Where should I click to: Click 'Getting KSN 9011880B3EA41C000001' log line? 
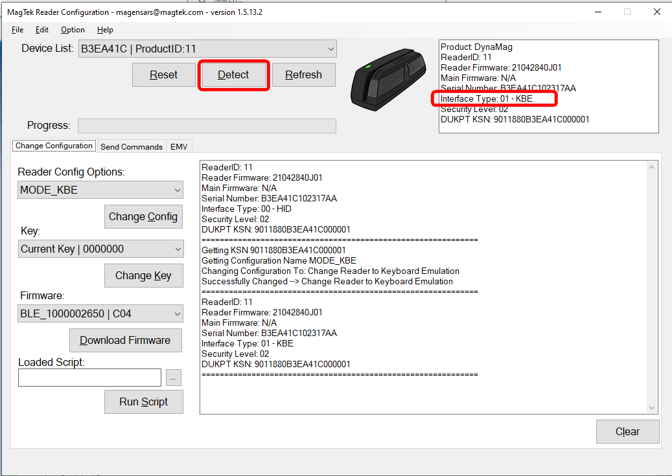tap(273, 250)
